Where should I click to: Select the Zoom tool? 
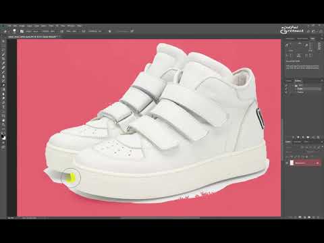pos(3,124)
